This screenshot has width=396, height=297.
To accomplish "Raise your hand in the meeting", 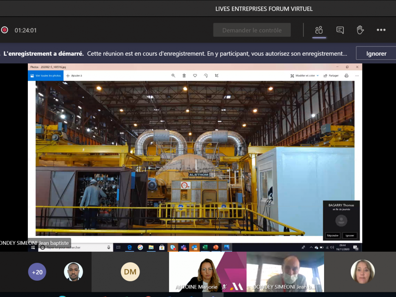I will [x=360, y=30].
